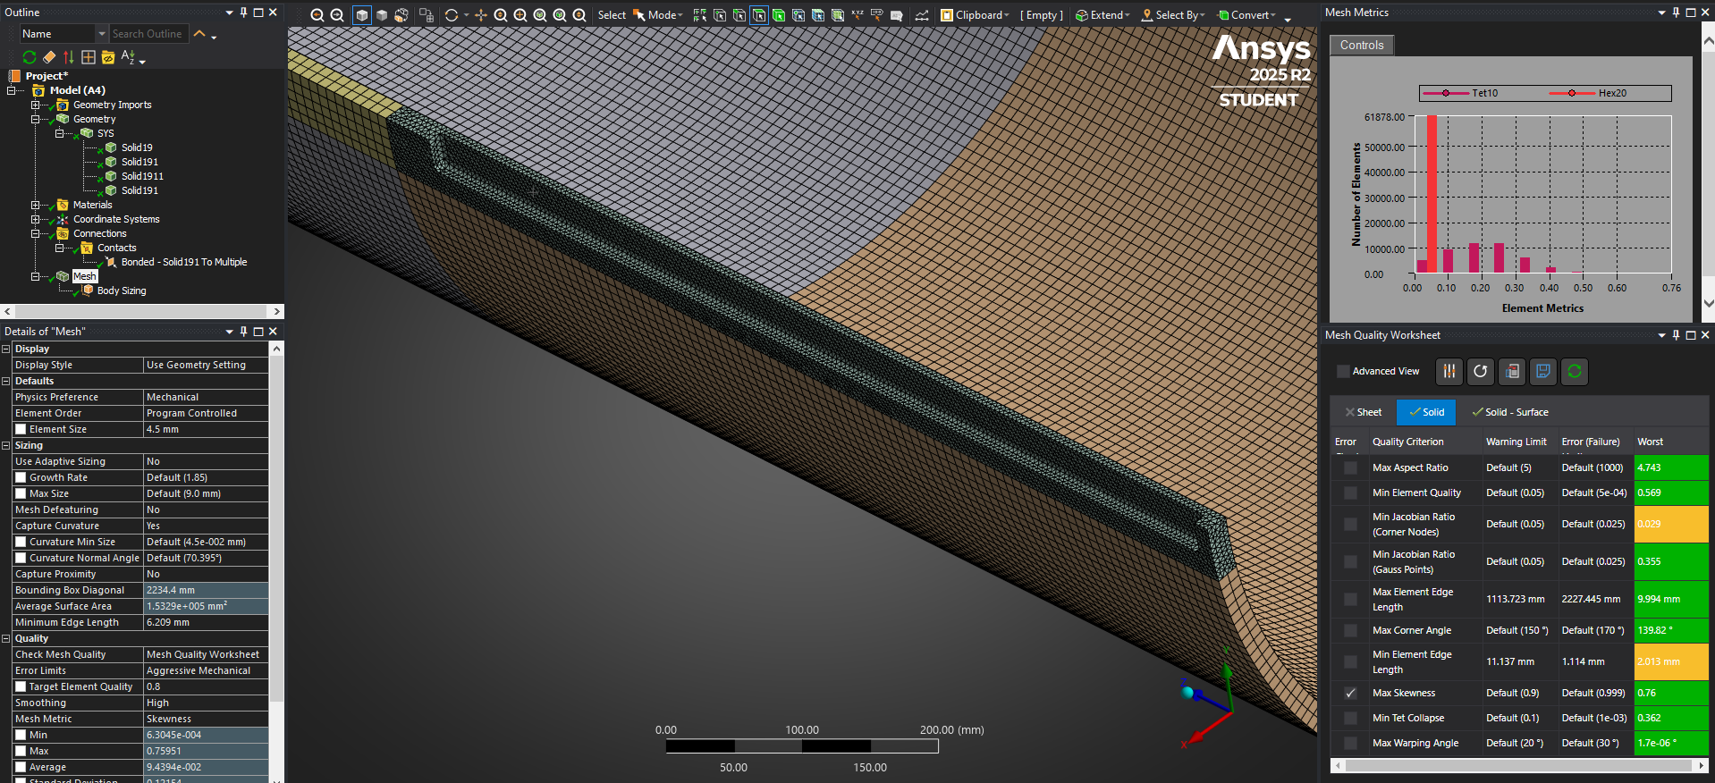The width and height of the screenshot is (1715, 783).
Task: Uncheck the Max Skewness error checkbox
Action: [x=1350, y=693]
